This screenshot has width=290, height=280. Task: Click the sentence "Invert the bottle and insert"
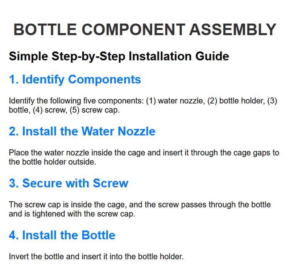(96, 257)
